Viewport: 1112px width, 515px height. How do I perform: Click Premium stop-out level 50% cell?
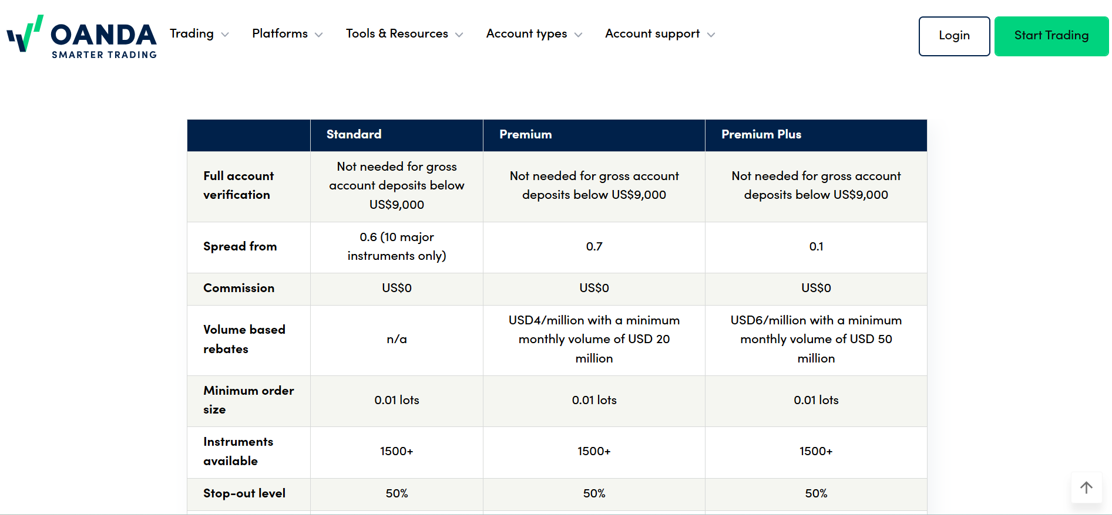(594, 493)
